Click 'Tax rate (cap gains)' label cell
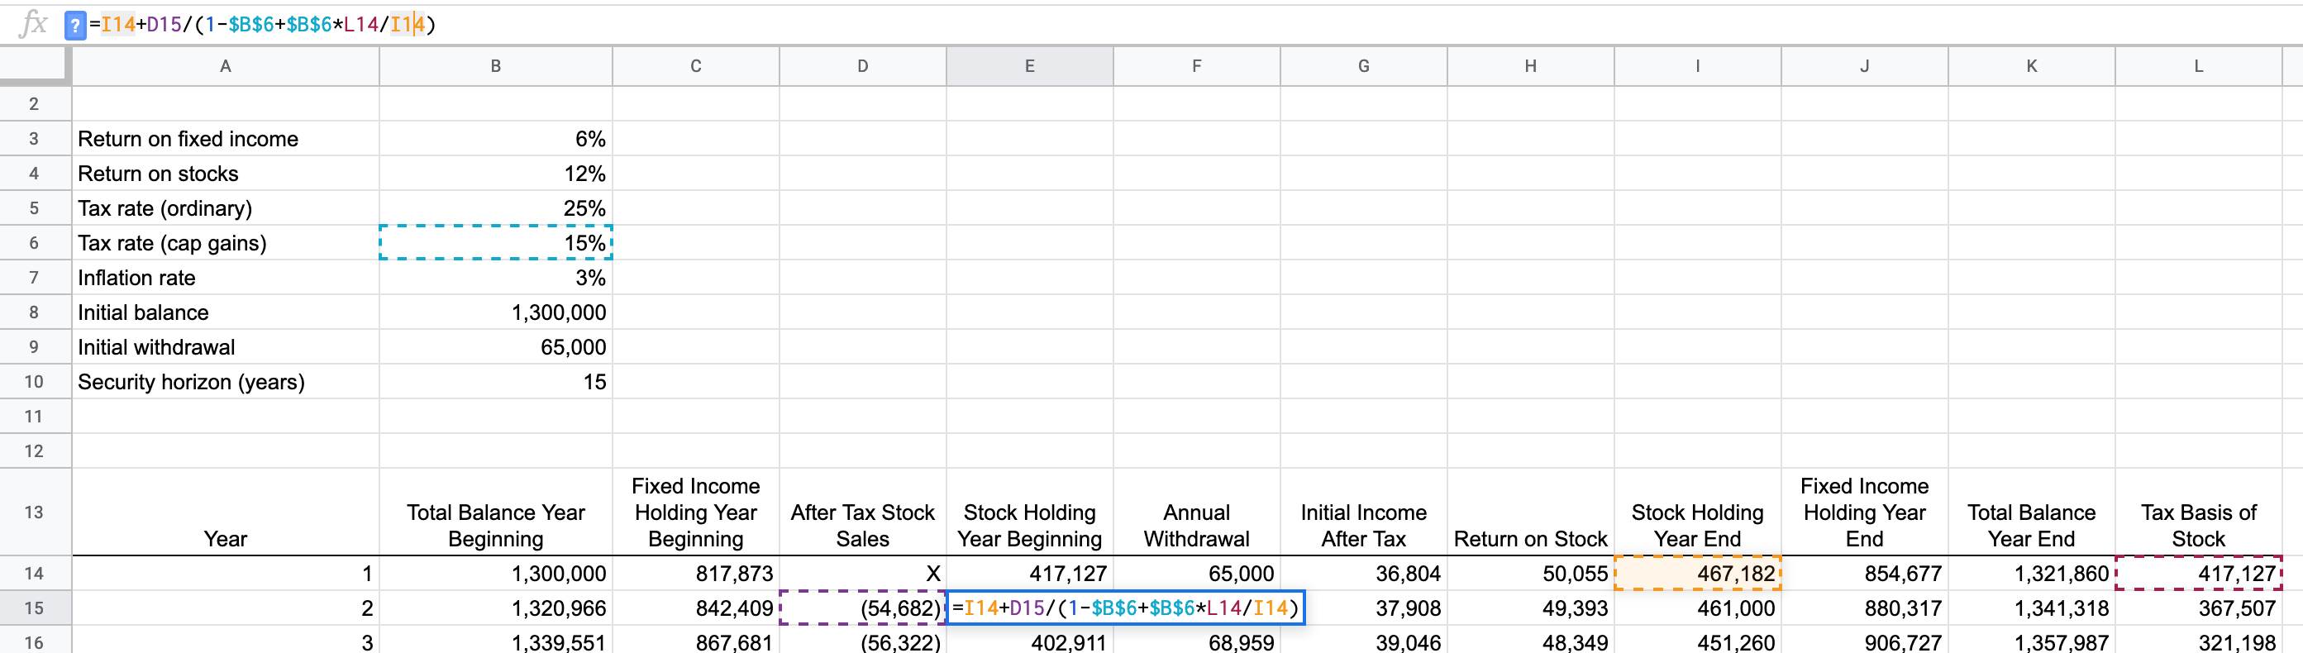This screenshot has width=2303, height=653. point(226,242)
